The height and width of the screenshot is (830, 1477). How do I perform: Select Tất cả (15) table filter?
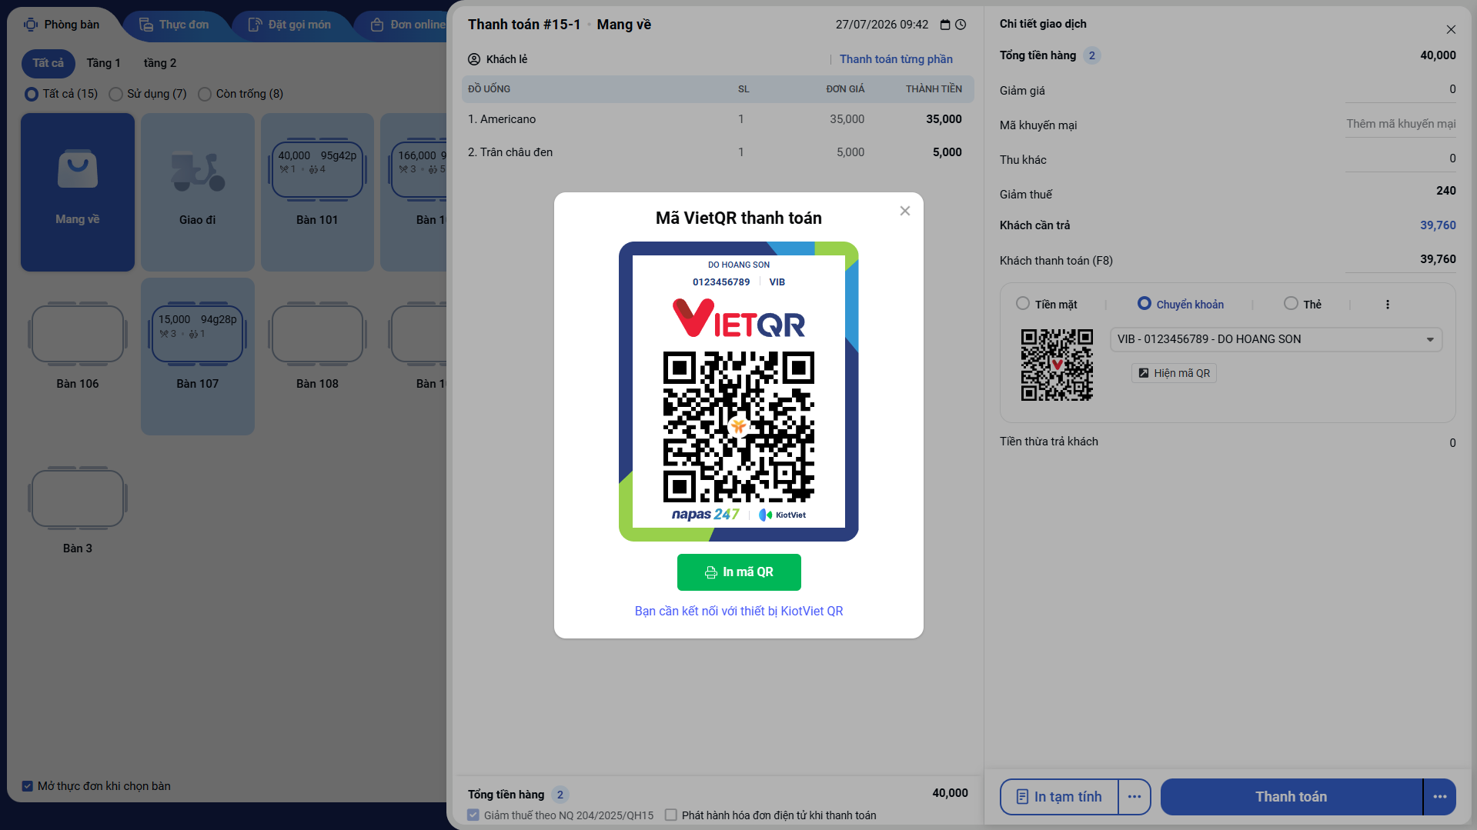[62, 94]
